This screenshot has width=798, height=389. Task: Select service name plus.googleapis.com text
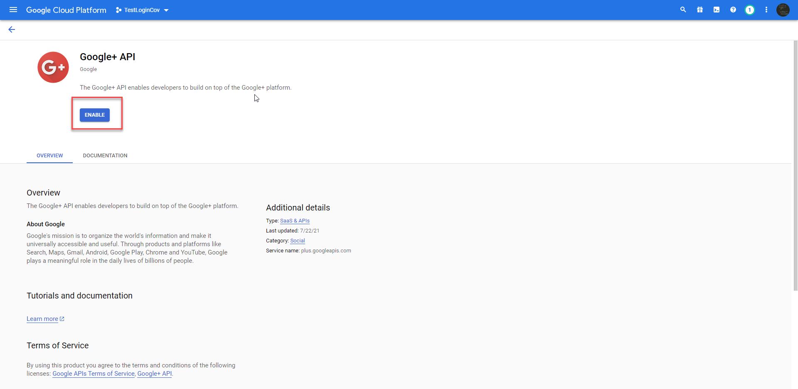(326, 251)
